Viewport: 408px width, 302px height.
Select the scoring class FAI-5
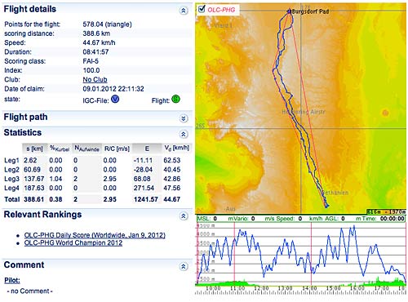pyautogui.click(x=91, y=61)
